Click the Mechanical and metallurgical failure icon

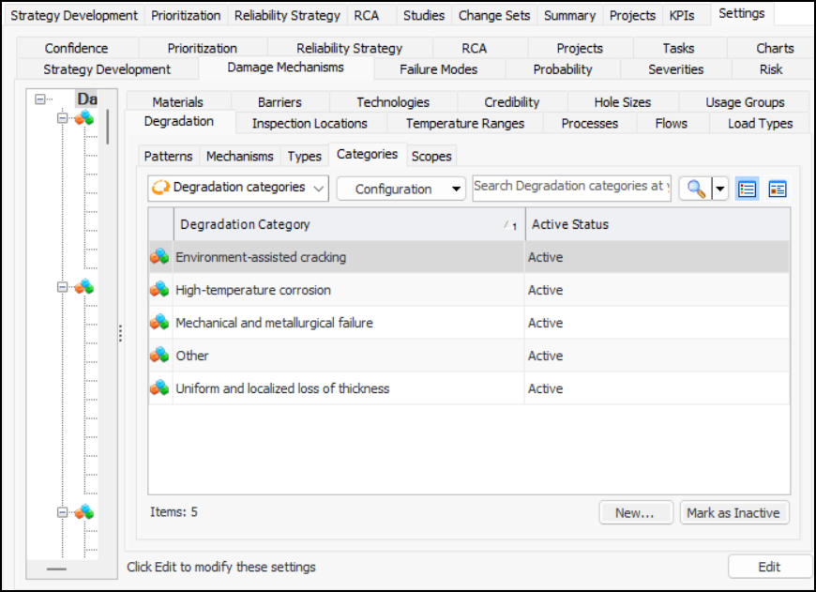coord(159,323)
